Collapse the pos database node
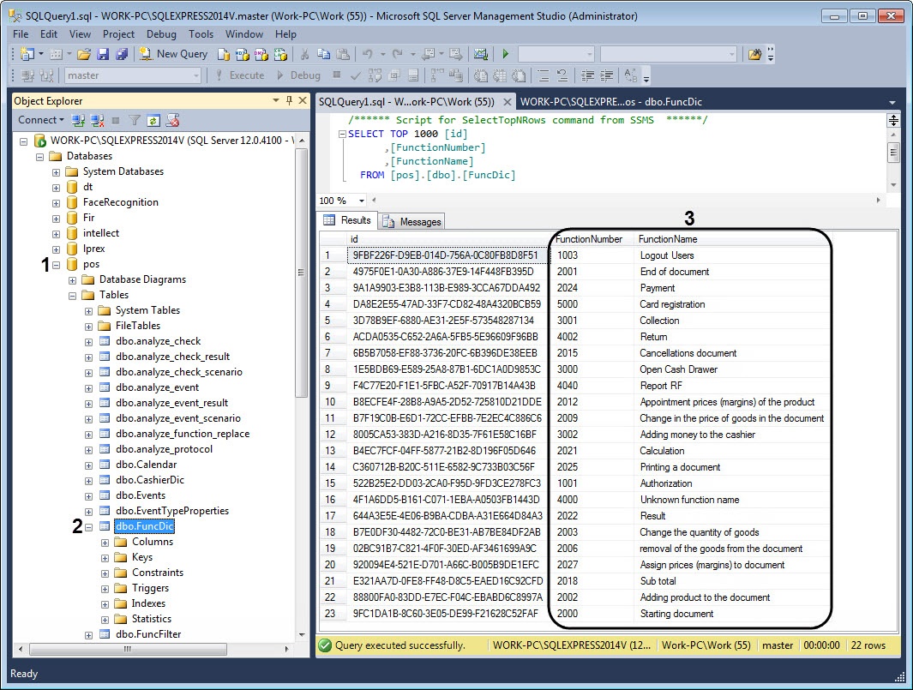 (x=57, y=264)
